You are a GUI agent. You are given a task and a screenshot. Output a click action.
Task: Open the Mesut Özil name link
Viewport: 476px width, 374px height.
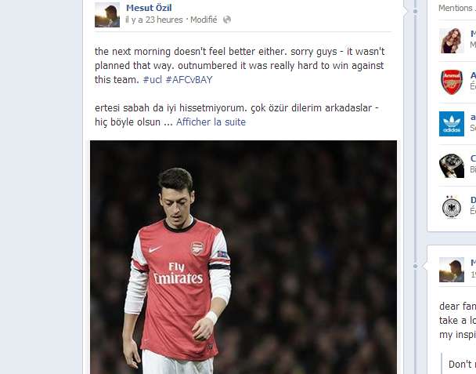pyautogui.click(x=149, y=8)
